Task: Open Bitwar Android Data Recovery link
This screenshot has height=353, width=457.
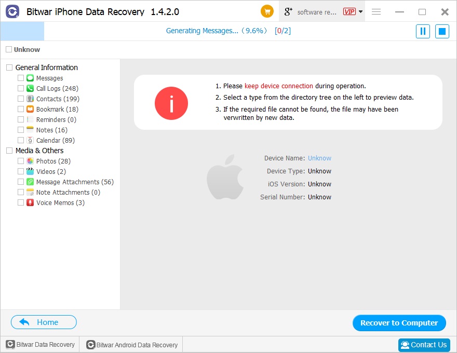Action: coord(132,345)
